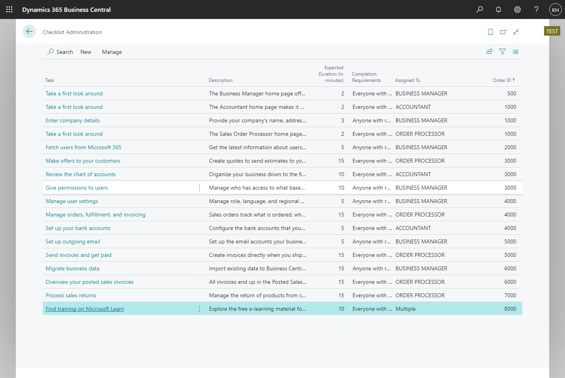Collapse the page with the arrows icon
Screen dimensions: 565x378
point(516,32)
